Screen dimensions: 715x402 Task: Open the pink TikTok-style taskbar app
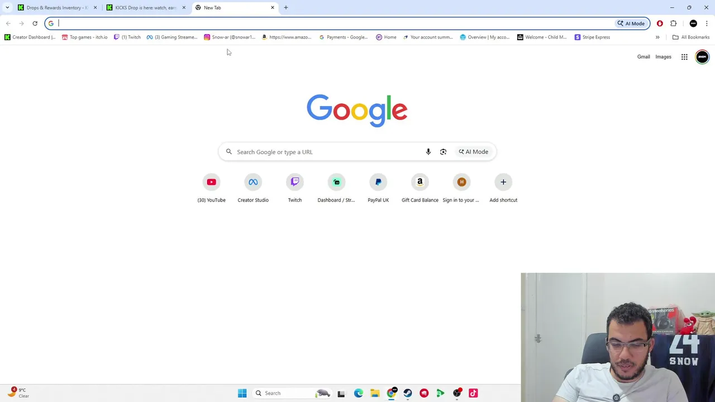tap(473, 393)
